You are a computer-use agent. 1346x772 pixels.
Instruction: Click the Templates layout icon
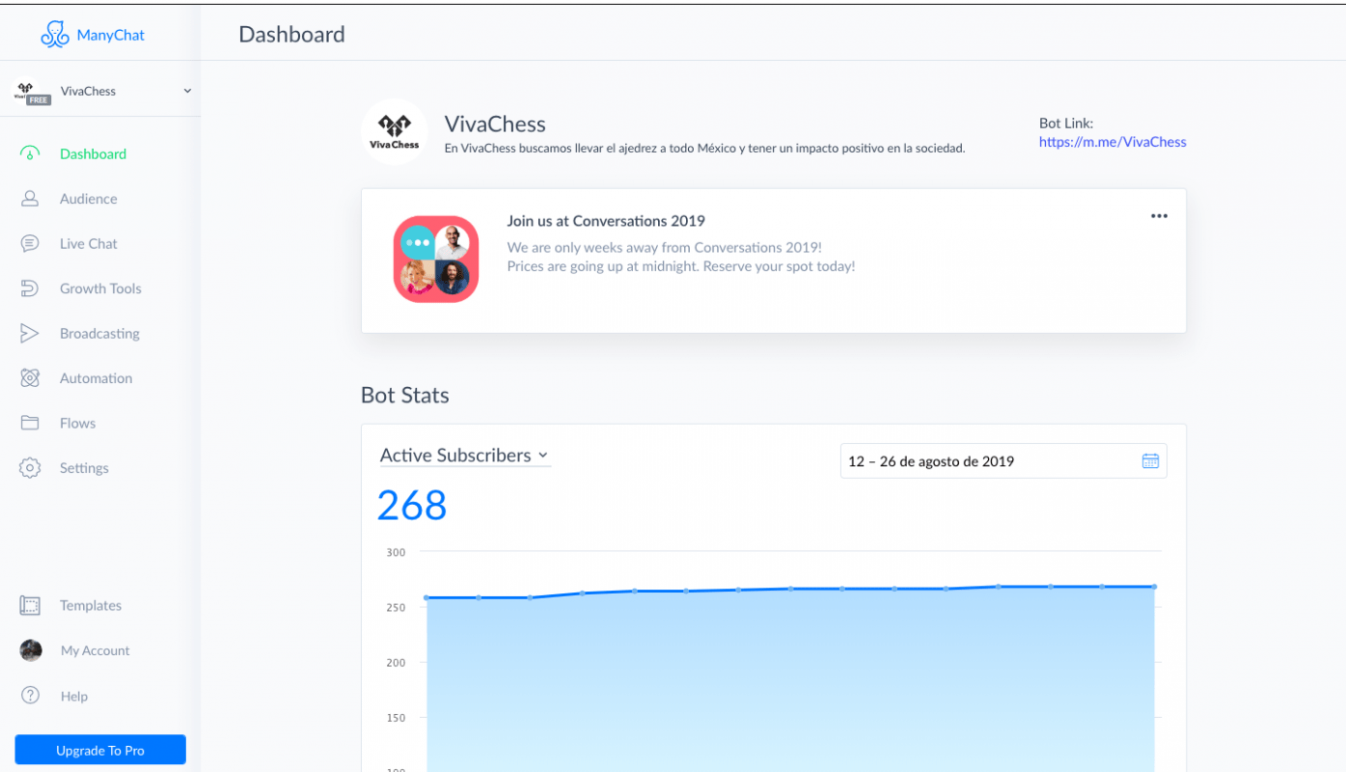point(30,606)
